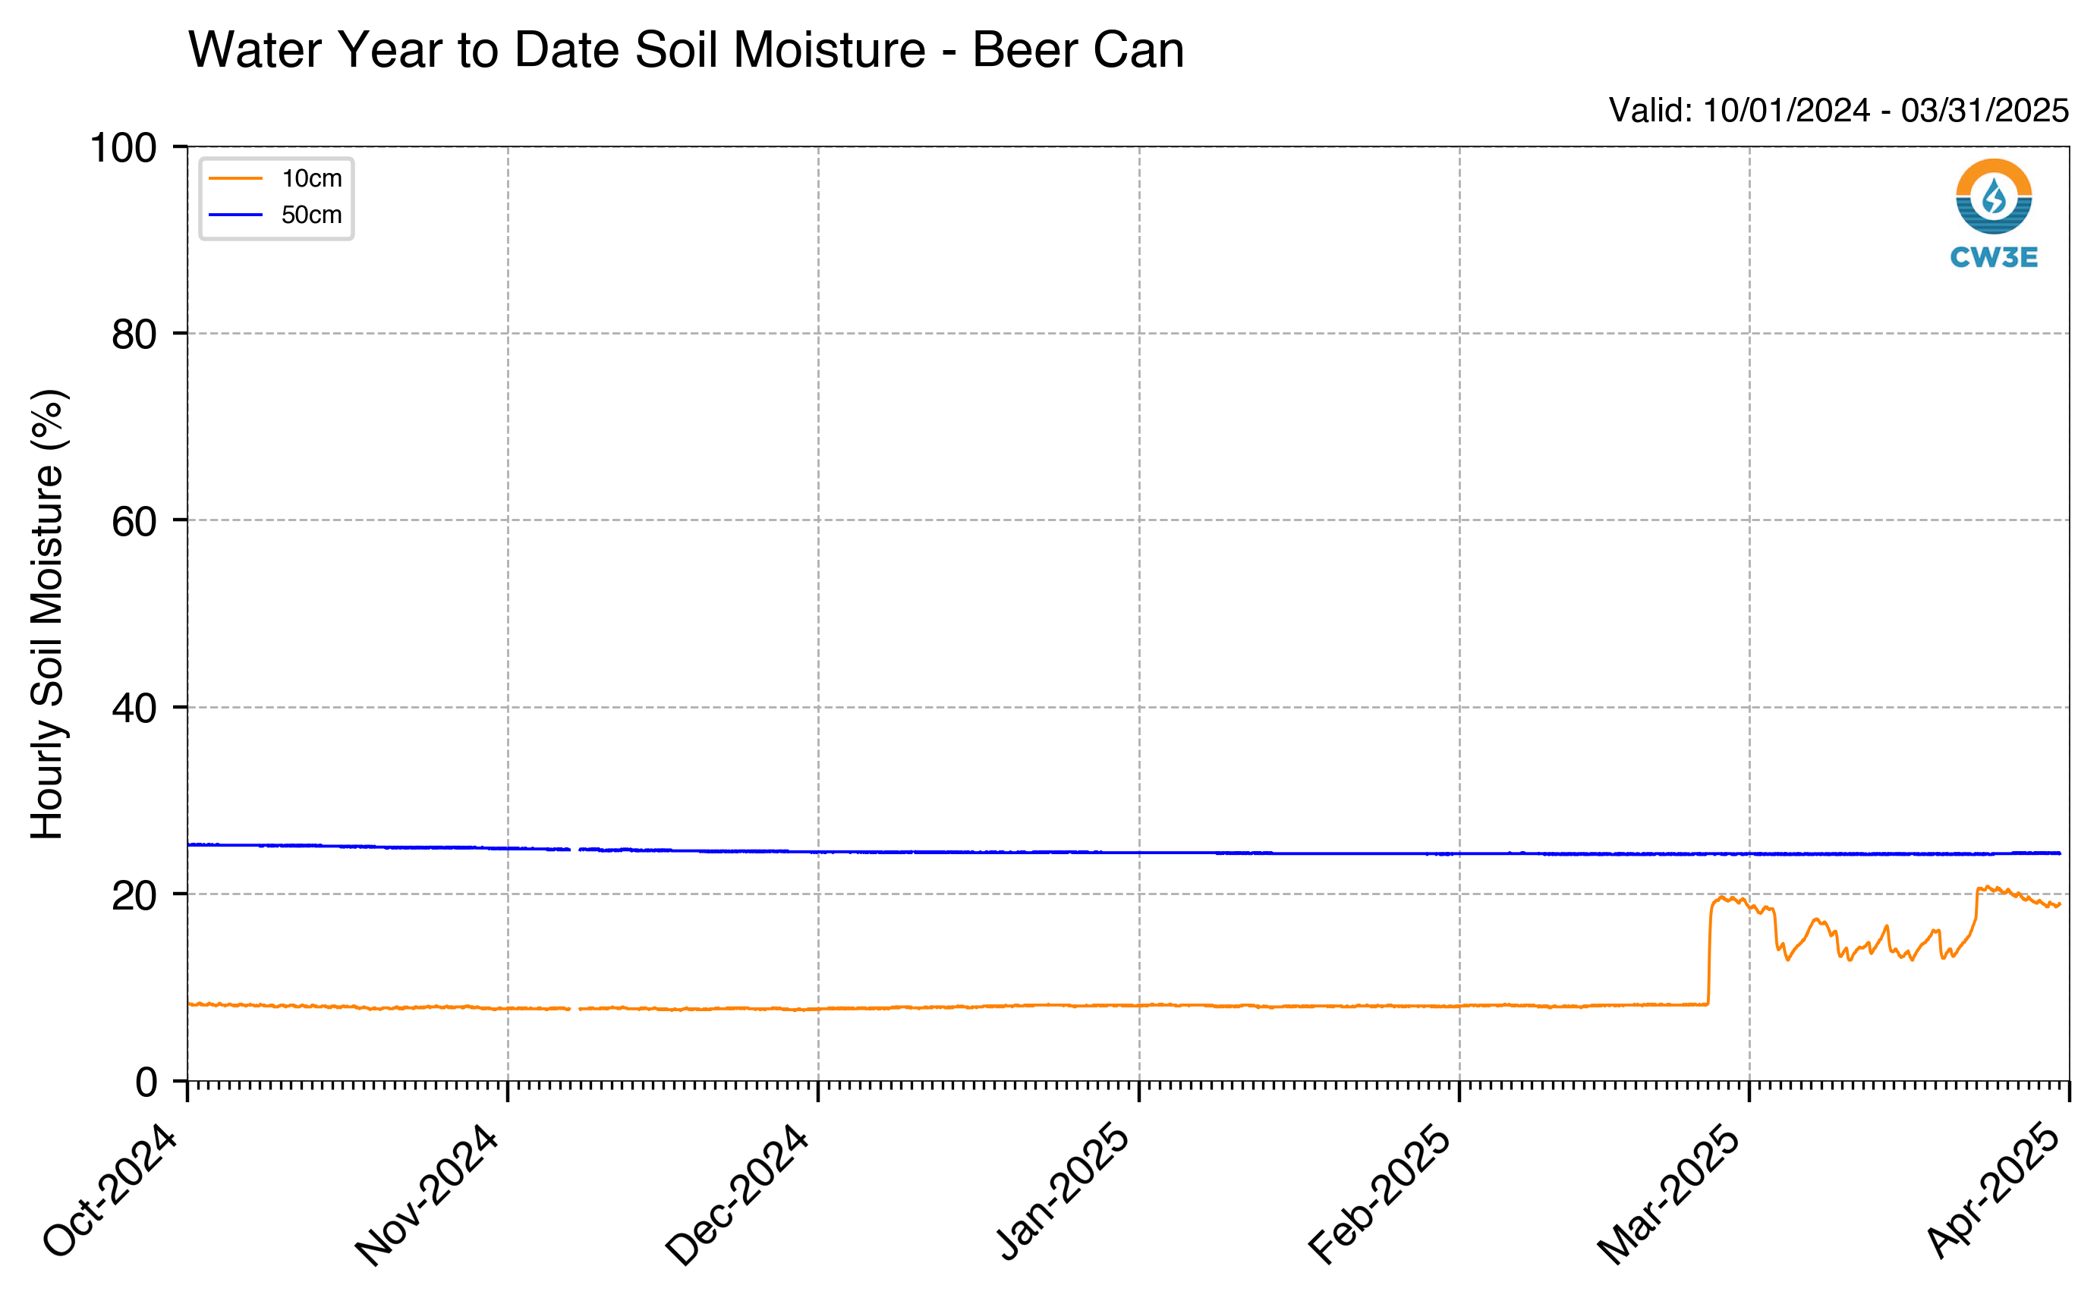Viewport: 2100px width, 1304px height.
Task: Click the blue 50cm legend line swatch
Action: tap(235, 215)
